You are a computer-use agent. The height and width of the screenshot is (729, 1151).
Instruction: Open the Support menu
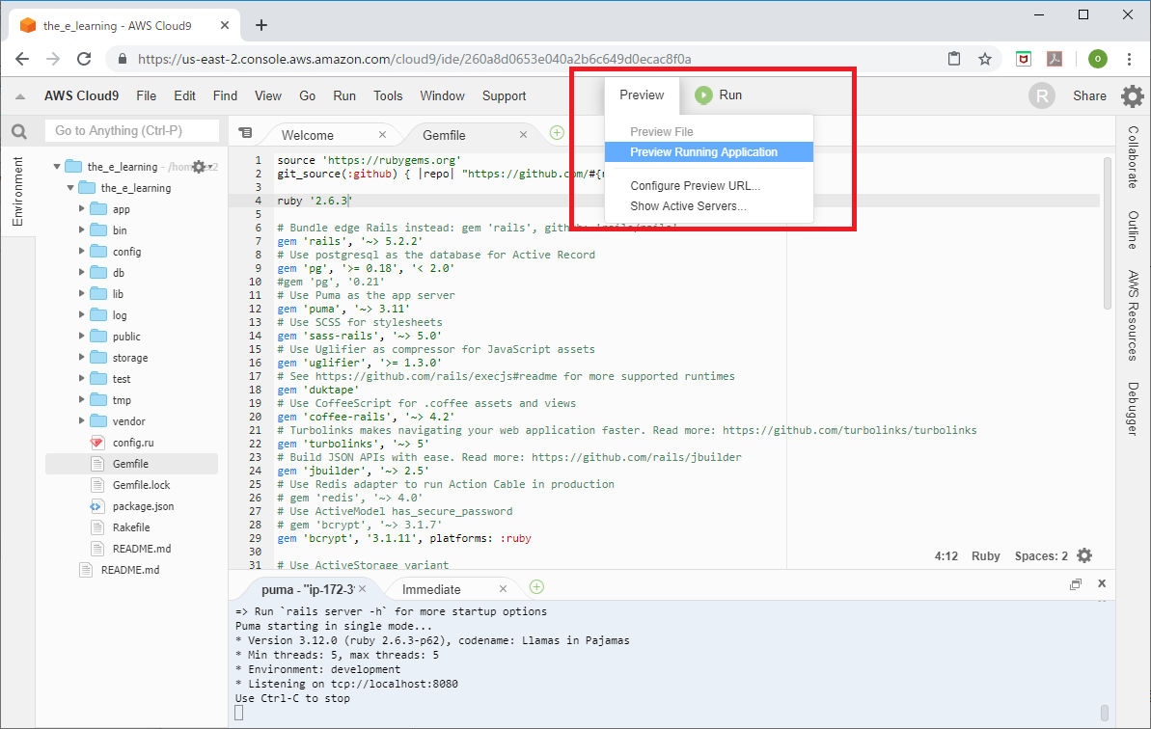click(504, 96)
